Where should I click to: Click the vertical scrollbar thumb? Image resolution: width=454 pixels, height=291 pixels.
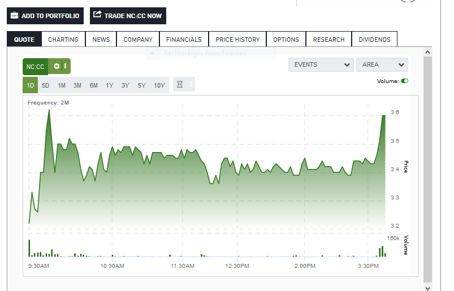coord(427,170)
